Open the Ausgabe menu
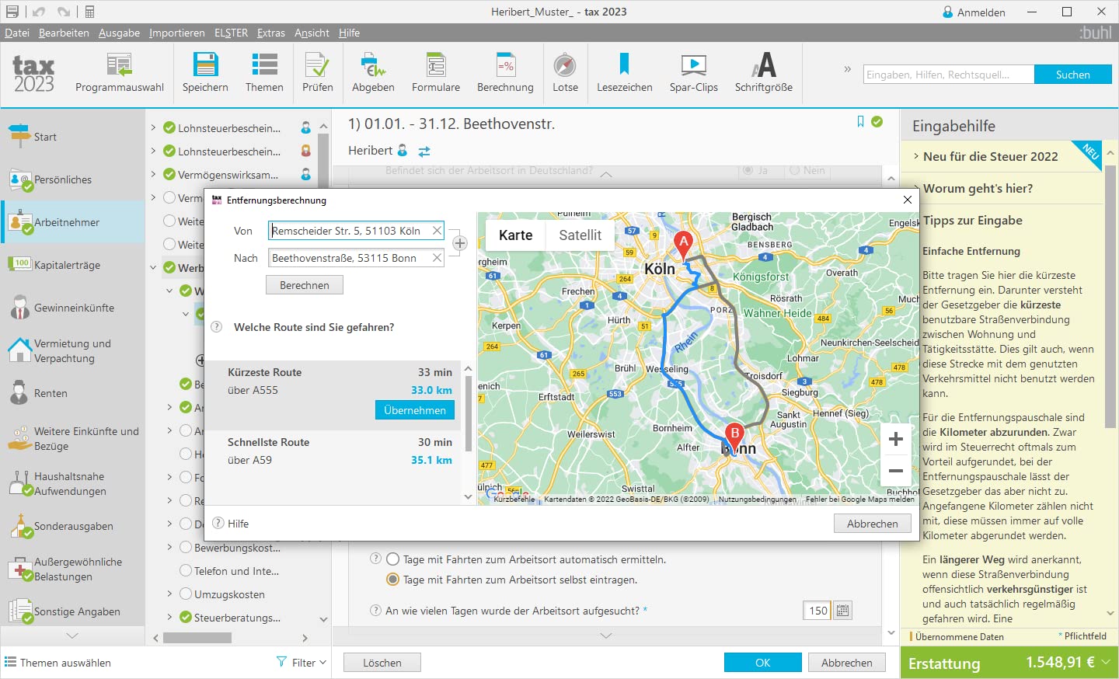Screen dimensions: 1119x679 119,33
